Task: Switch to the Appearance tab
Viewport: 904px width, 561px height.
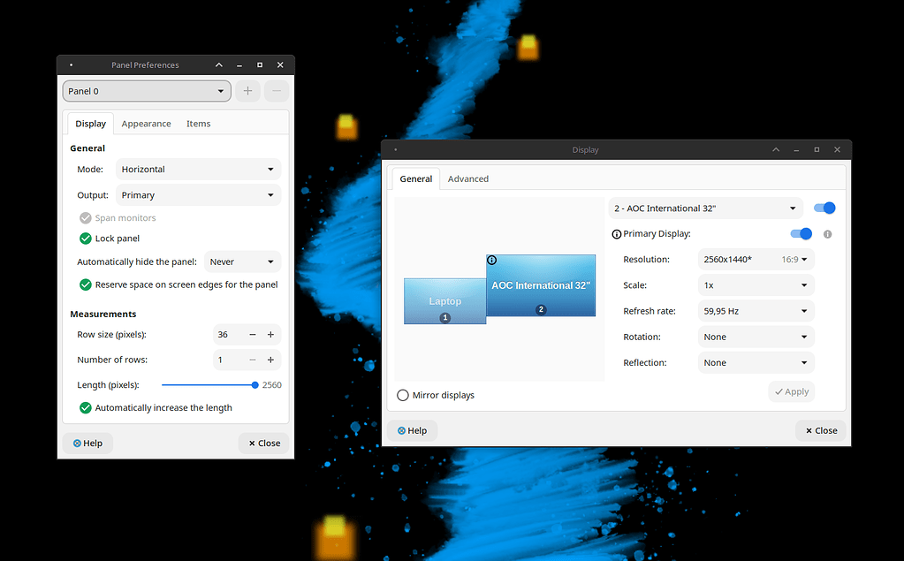Action: (146, 123)
